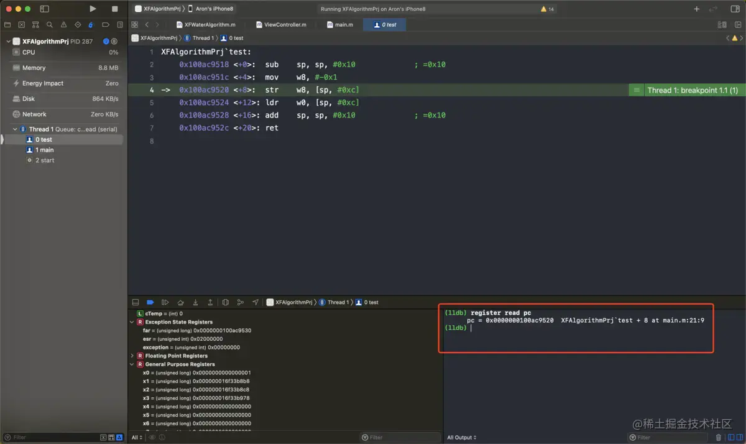Choose Aron's iPhone8 run destination
The width and height of the screenshot is (746, 444).
211,9
